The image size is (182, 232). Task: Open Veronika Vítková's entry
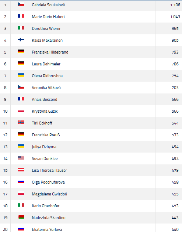coord(46,88)
